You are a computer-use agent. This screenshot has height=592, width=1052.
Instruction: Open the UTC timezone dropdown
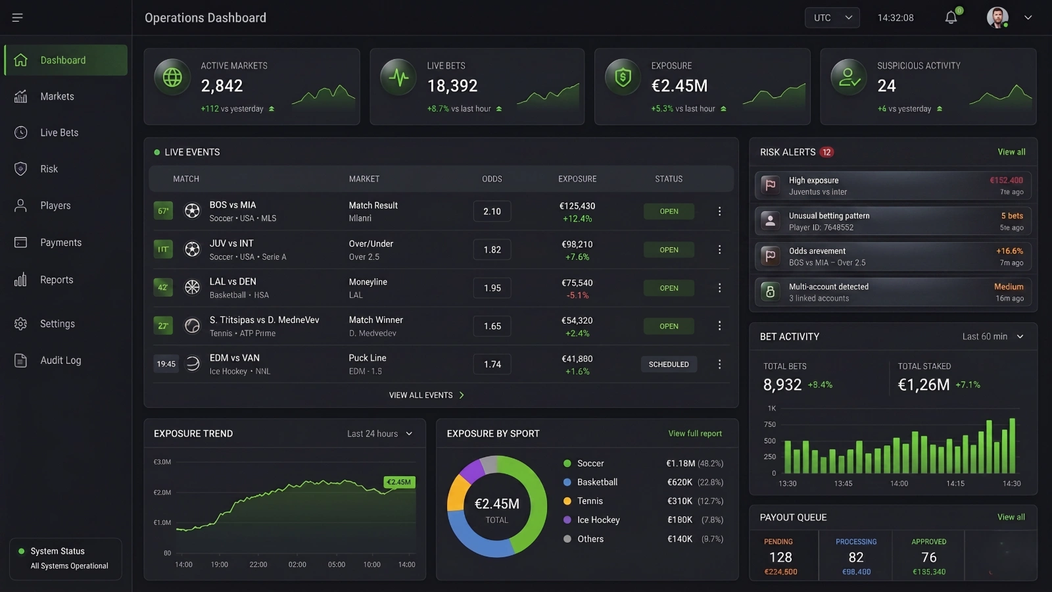coord(832,18)
